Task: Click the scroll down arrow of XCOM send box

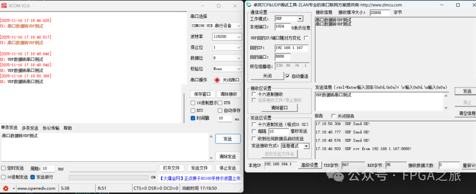Action: coord(211,158)
